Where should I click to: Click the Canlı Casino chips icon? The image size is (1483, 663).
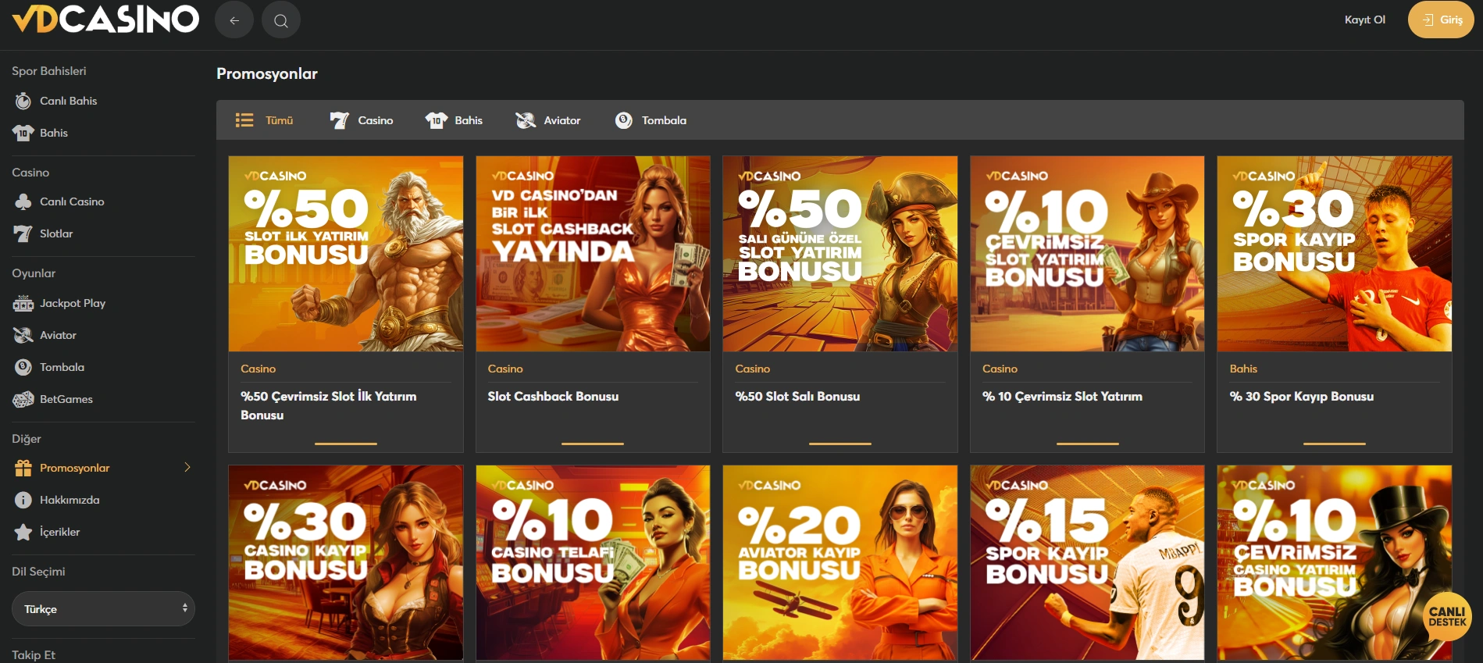click(23, 201)
